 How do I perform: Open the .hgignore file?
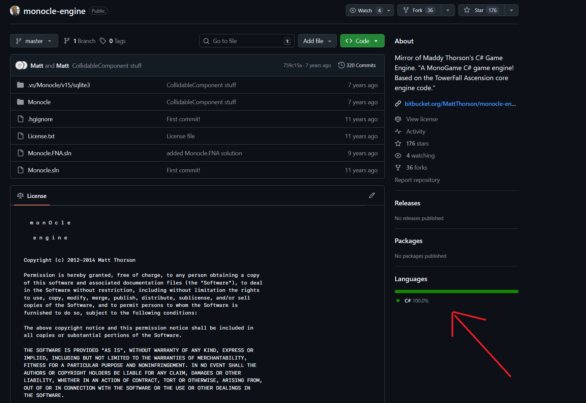pyautogui.click(x=40, y=119)
